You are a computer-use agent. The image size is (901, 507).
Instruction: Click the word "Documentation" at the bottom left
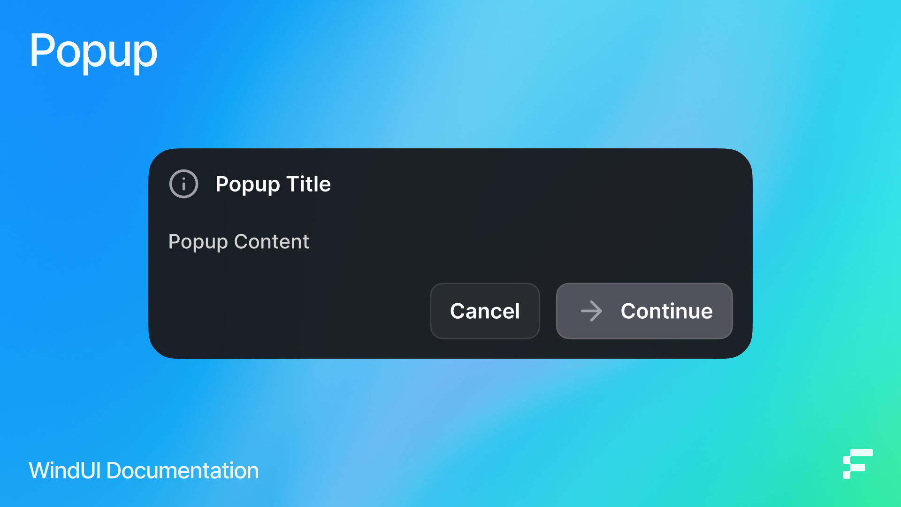click(183, 470)
